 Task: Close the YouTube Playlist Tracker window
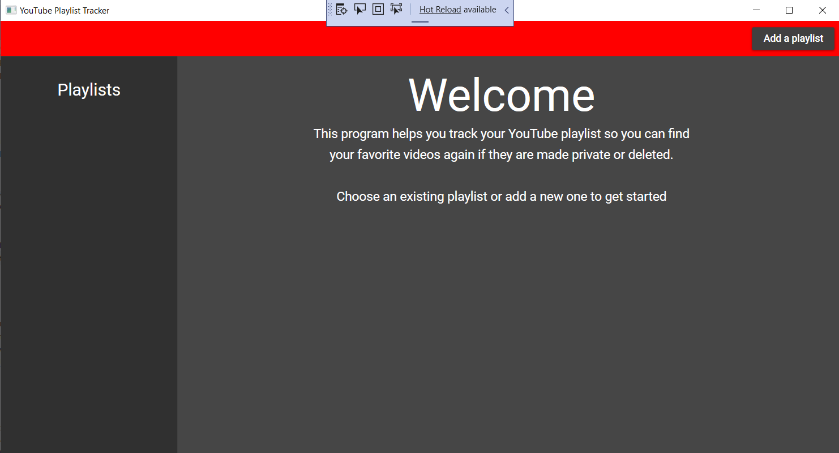[823, 10]
